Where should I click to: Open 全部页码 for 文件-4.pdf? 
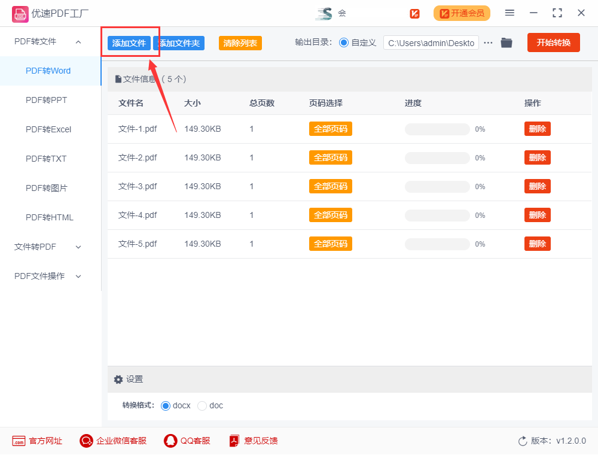coord(331,216)
